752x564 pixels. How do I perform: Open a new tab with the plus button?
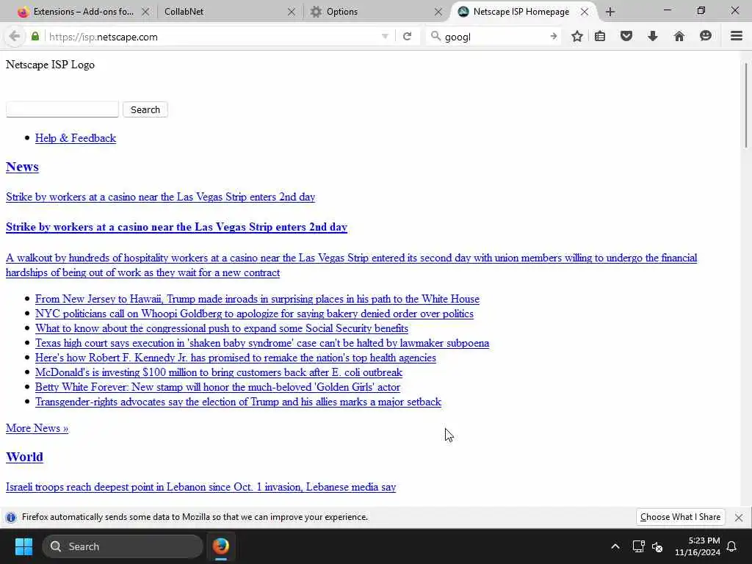pyautogui.click(x=610, y=12)
